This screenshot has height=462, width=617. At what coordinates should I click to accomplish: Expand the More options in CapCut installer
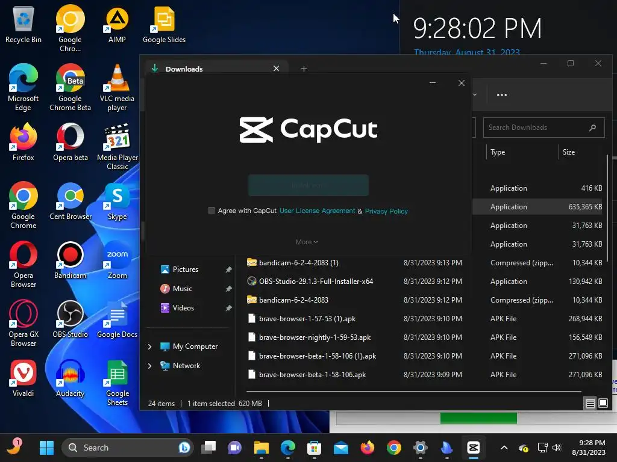tap(307, 242)
